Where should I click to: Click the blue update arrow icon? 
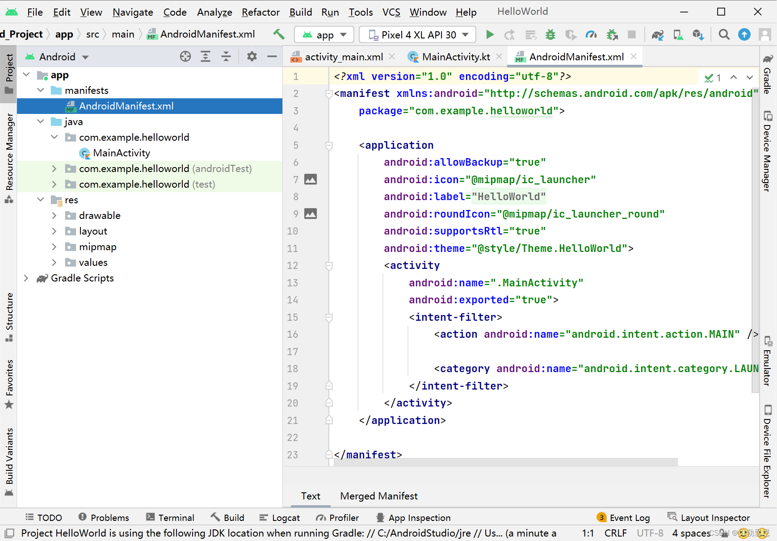coord(744,34)
